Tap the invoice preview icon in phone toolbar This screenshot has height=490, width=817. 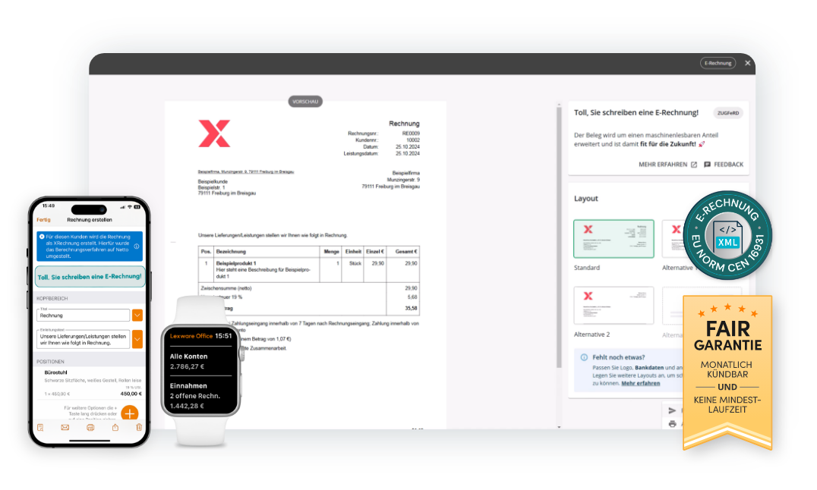(40, 428)
